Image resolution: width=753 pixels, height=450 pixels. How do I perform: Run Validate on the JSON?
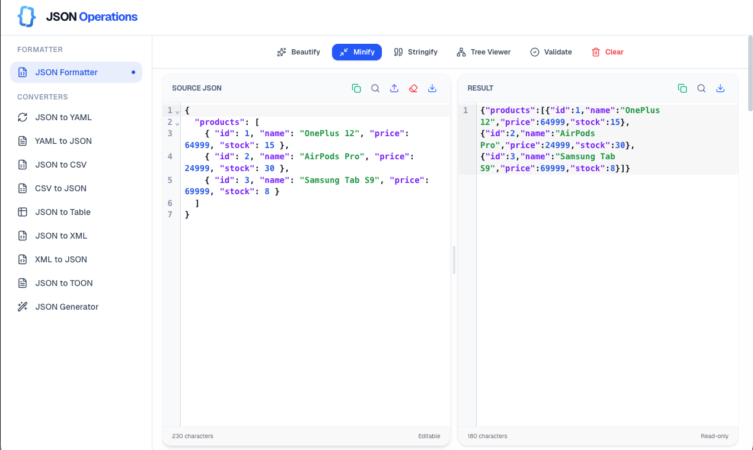550,52
